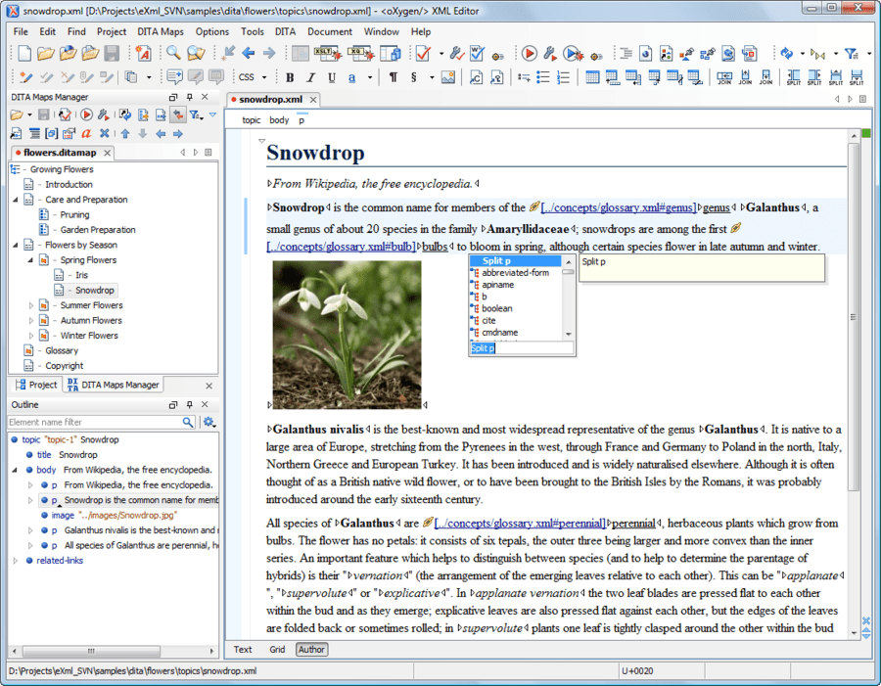Screen dimensions: 881x686
Task: Open the CSS styles dropdown
Action: pyautogui.click(x=263, y=76)
